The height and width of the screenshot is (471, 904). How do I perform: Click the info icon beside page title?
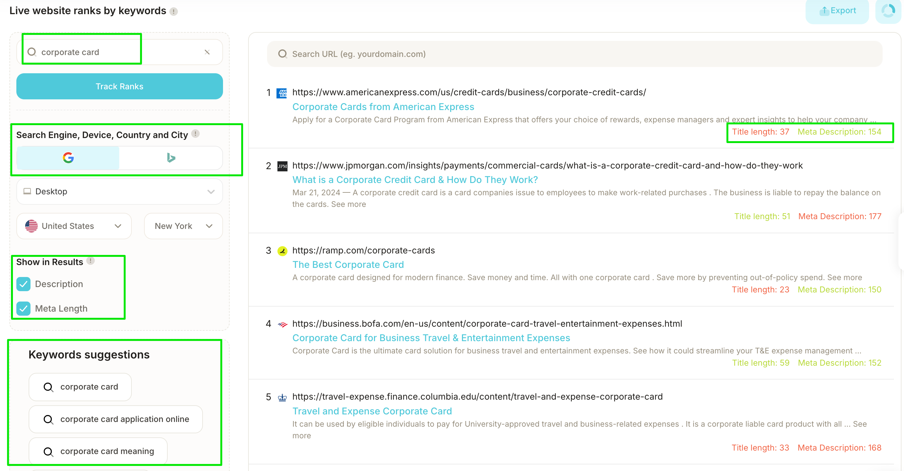[x=174, y=12]
